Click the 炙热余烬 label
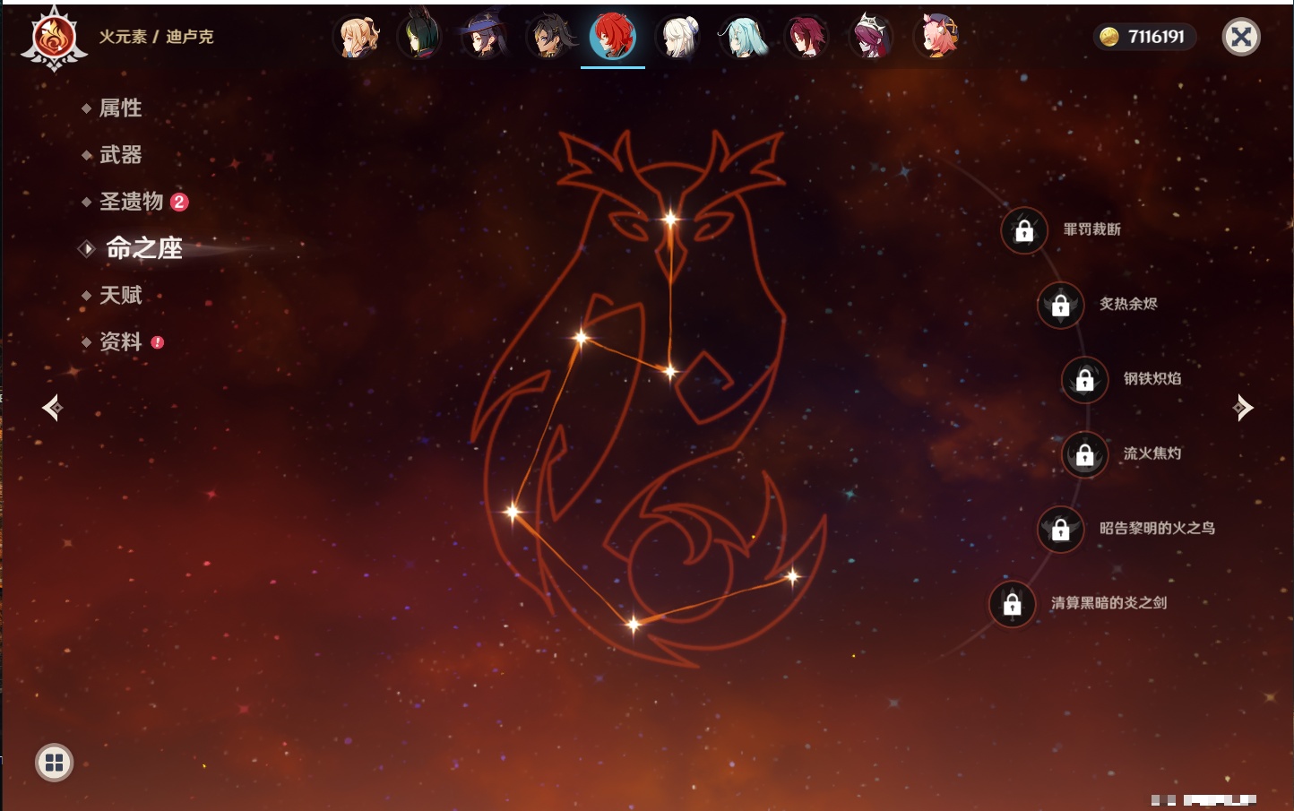1294x811 pixels. 1128,304
